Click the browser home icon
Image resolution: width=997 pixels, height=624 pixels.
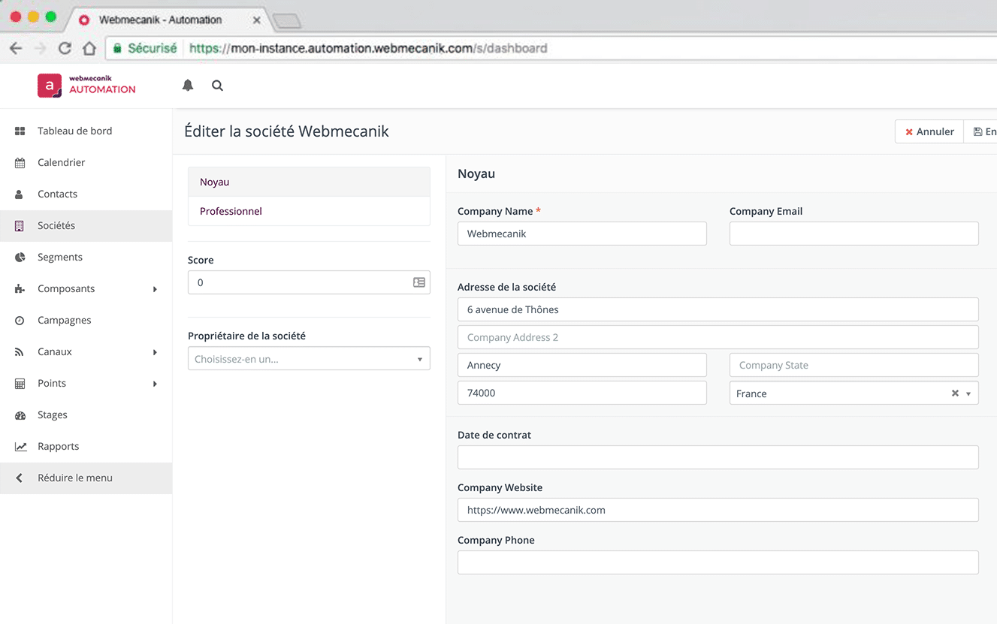click(89, 49)
